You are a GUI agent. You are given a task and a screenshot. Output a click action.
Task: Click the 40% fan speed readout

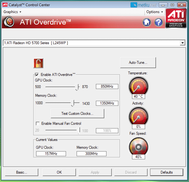(x=139, y=157)
